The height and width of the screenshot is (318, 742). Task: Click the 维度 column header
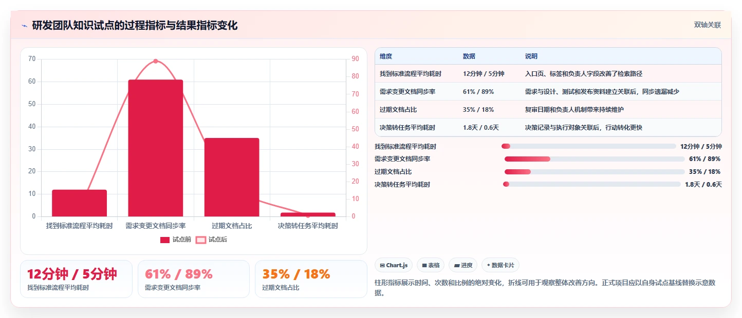pyautogui.click(x=386, y=56)
